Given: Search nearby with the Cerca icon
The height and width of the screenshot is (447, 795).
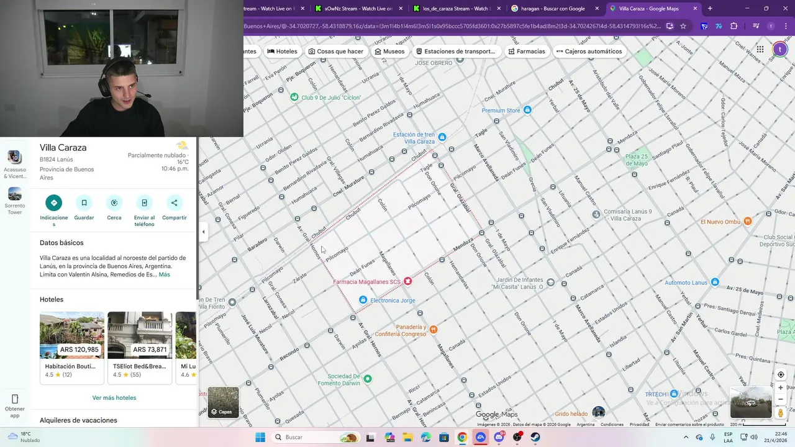Looking at the screenshot, I should pos(114,202).
